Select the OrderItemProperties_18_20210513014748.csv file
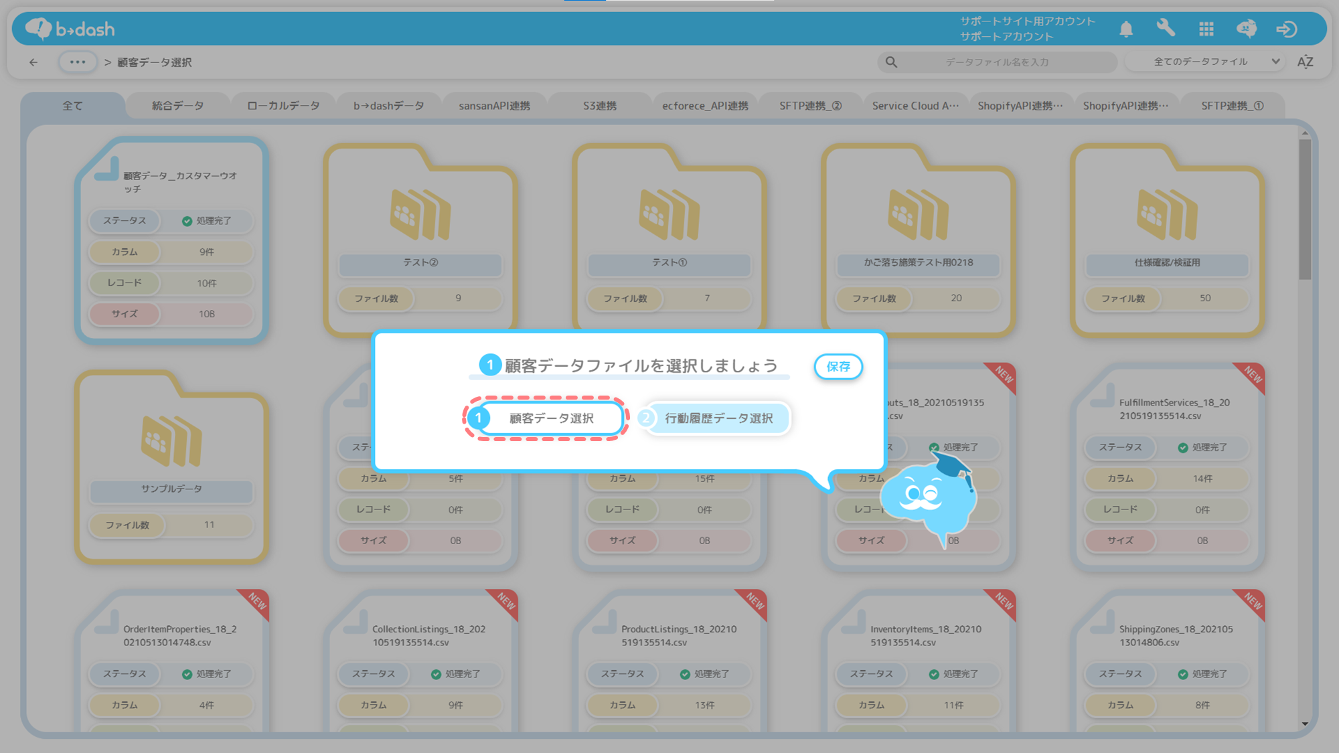This screenshot has width=1339, height=753. point(172,661)
